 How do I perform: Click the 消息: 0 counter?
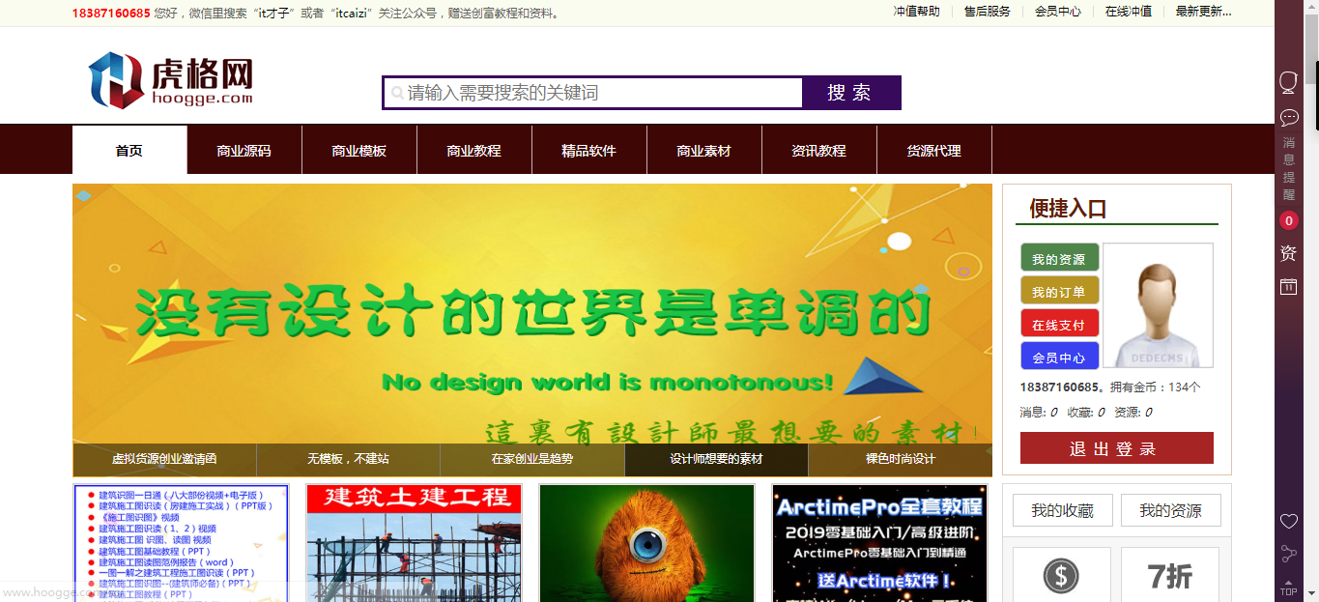coord(1039,413)
